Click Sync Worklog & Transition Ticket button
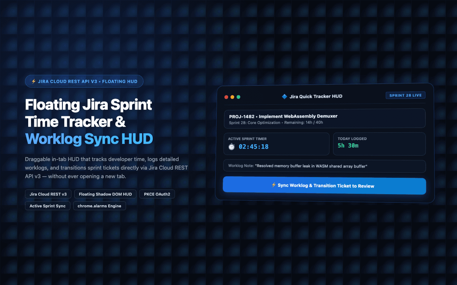The height and width of the screenshot is (285, 457). point(324,185)
